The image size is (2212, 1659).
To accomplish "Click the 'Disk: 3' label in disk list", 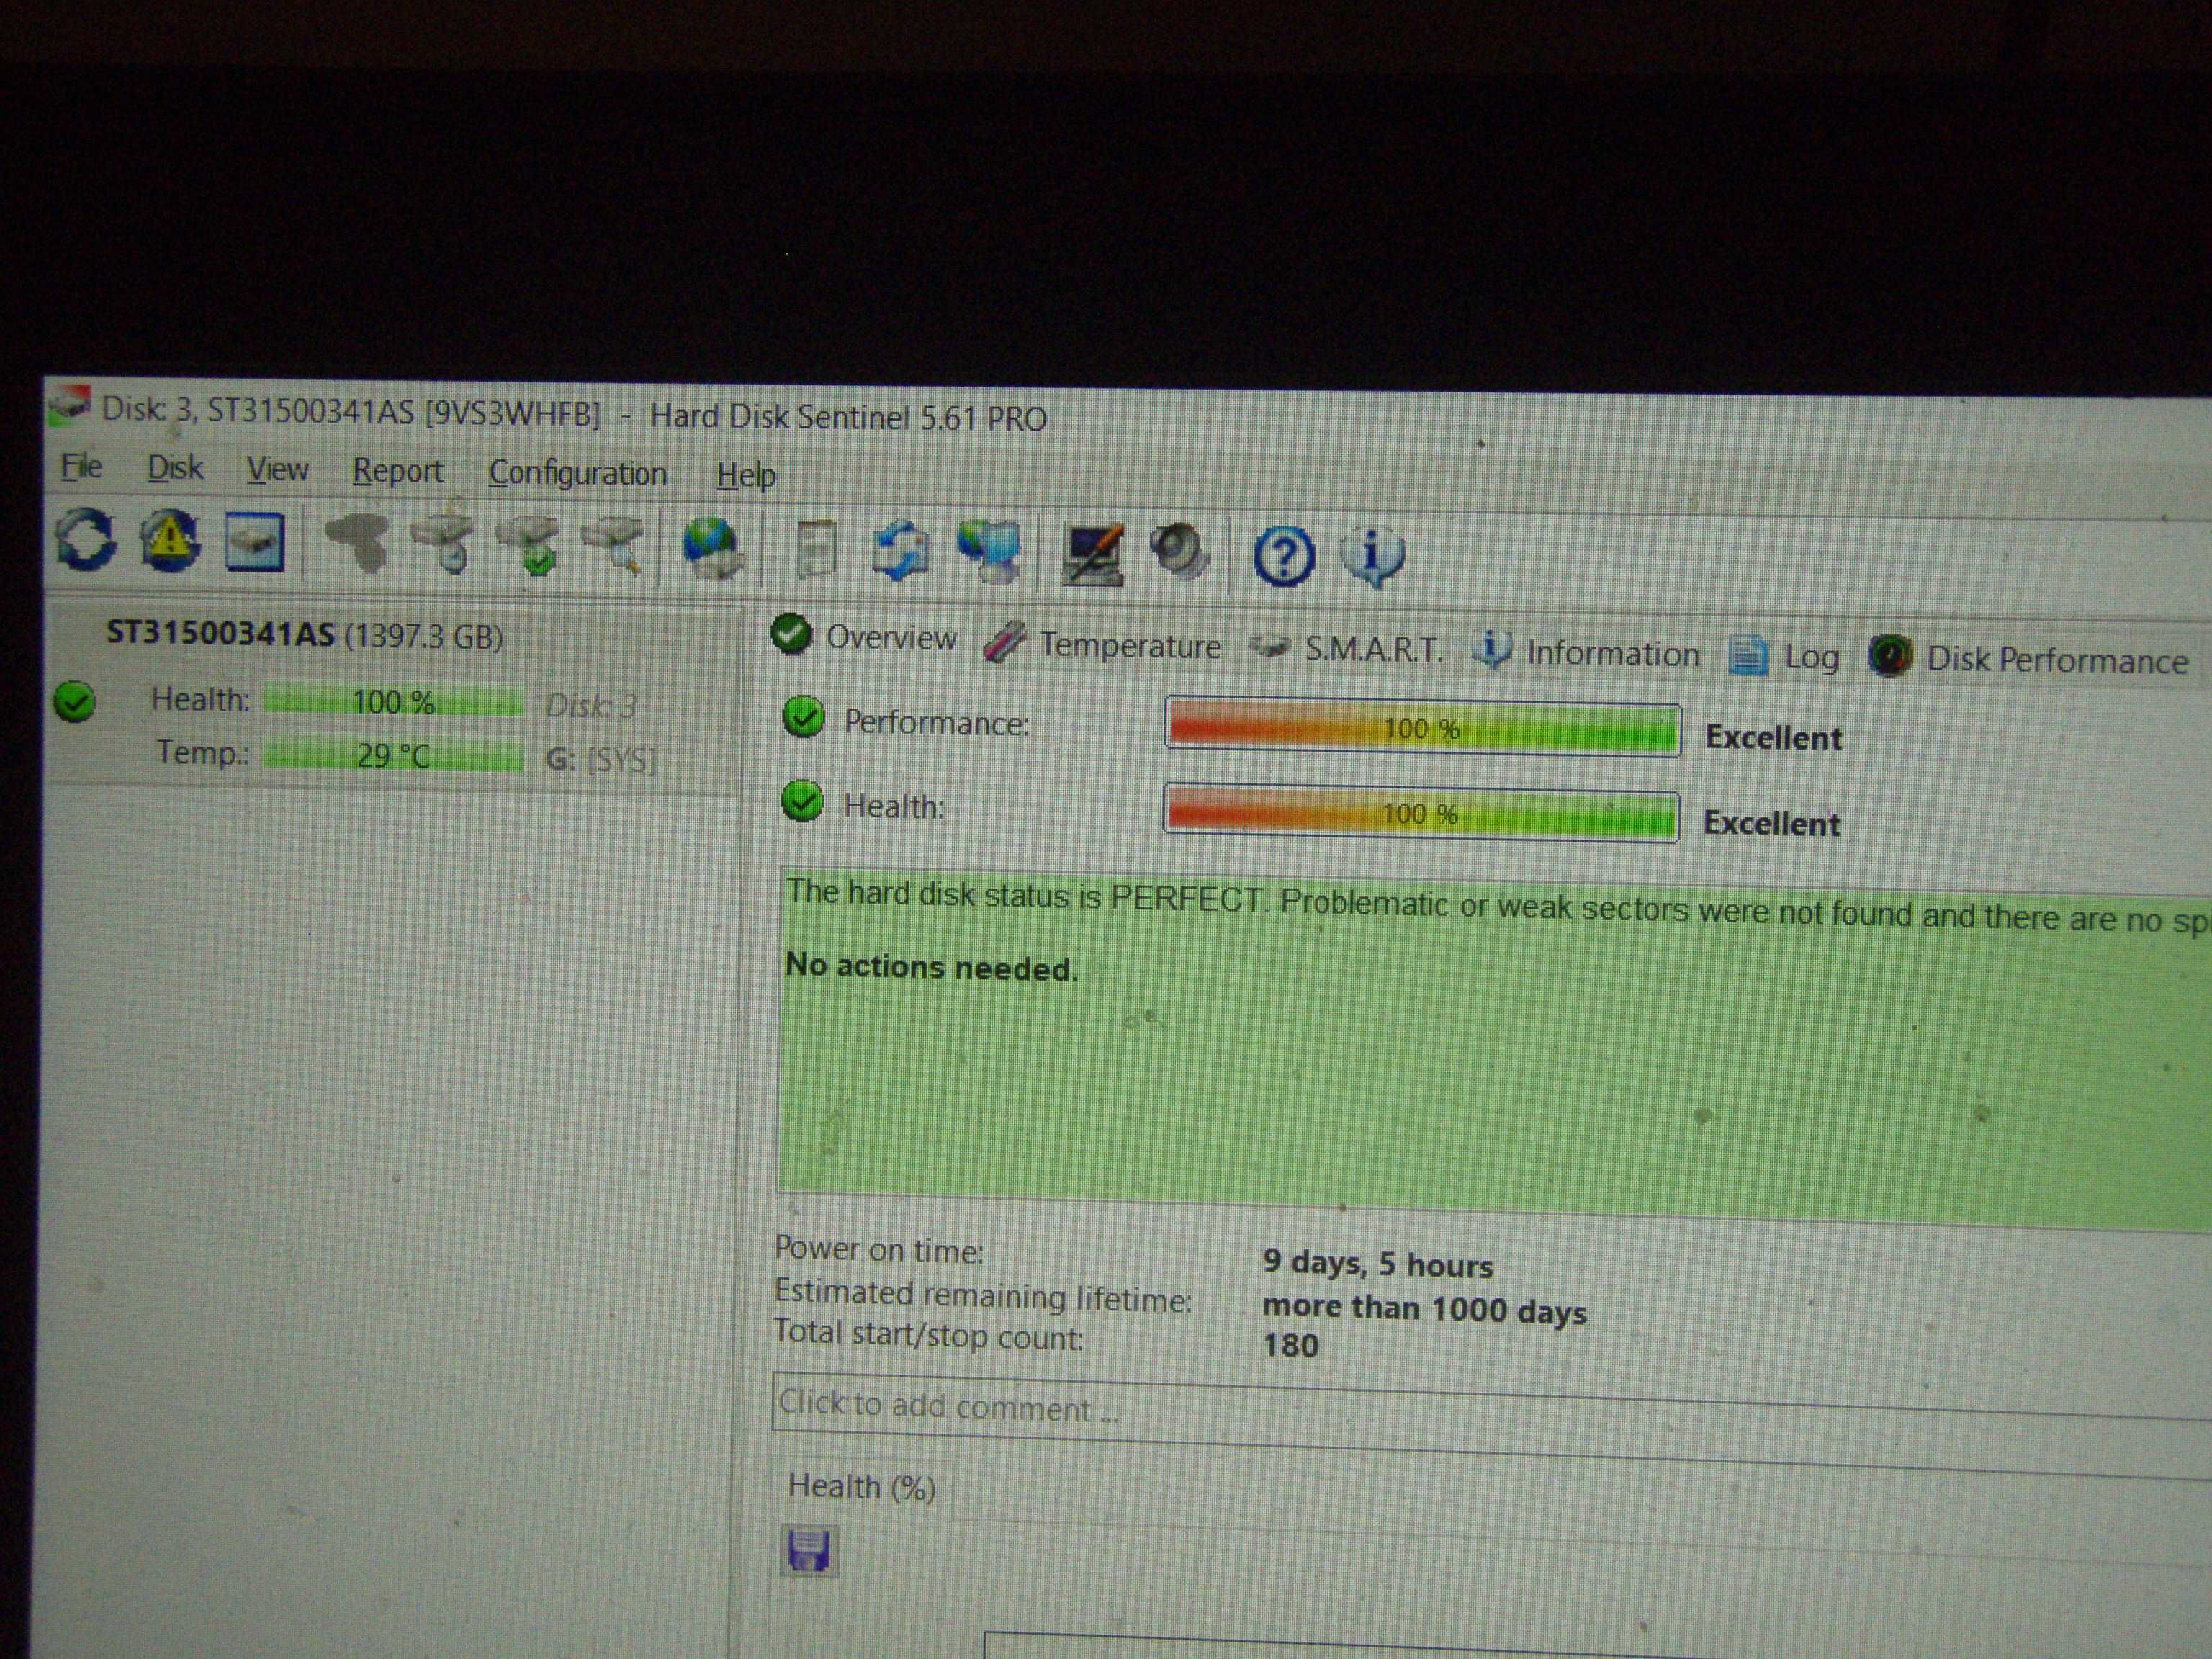I will [591, 706].
